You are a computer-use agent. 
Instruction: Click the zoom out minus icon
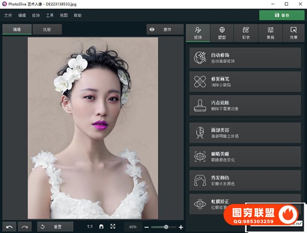[x=147, y=227]
